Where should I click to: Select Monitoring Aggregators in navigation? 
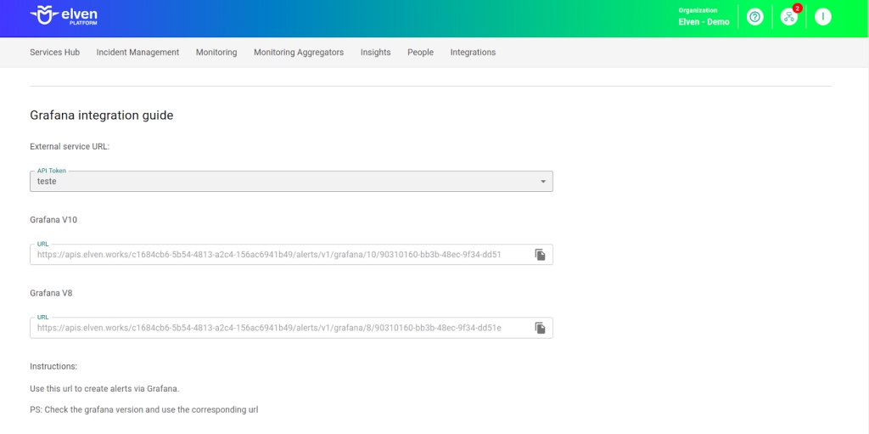(x=299, y=53)
